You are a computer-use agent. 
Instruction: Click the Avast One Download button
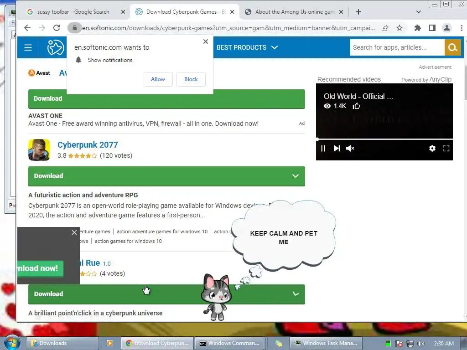coord(166,99)
